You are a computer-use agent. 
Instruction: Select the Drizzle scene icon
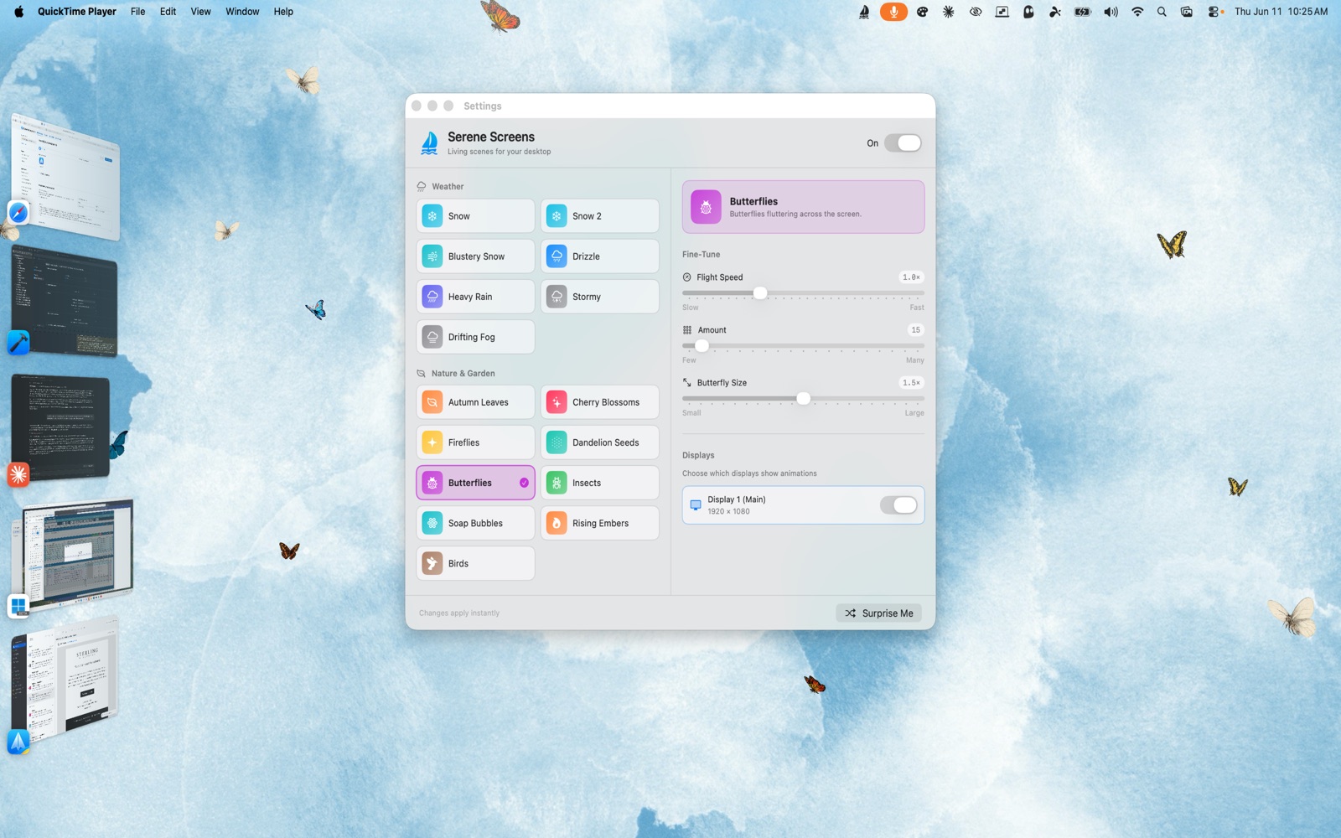(557, 256)
